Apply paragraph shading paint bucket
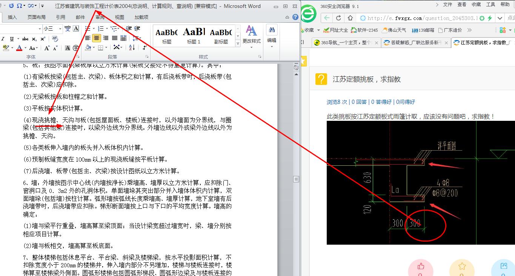Image resolution: width=515 pixels, height=276 pixels. tap(88, 48)
